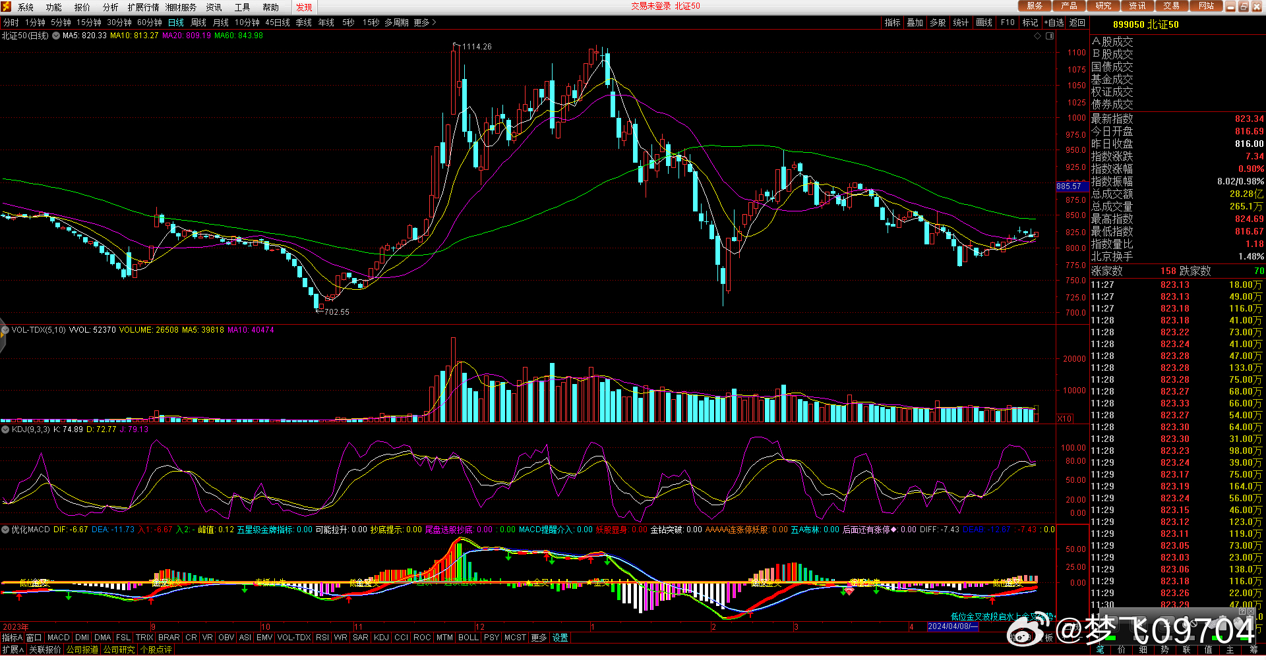The height and width of the screenshot is (660, 1266).
Task: Open the 分析 menu
Action: (110, 7)
